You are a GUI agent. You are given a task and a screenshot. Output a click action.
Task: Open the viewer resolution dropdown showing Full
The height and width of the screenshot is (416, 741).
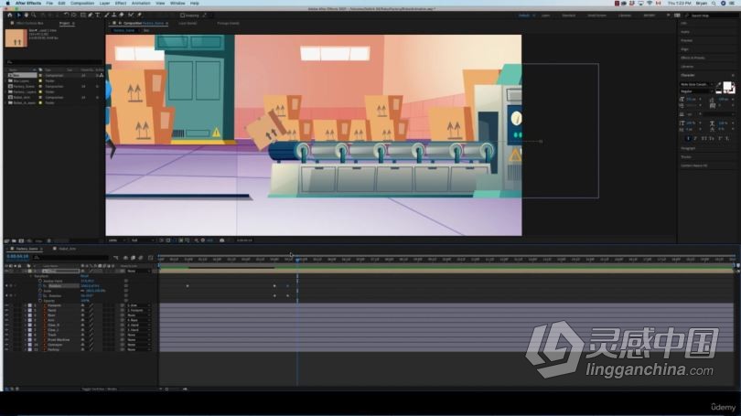pos(144,240)
